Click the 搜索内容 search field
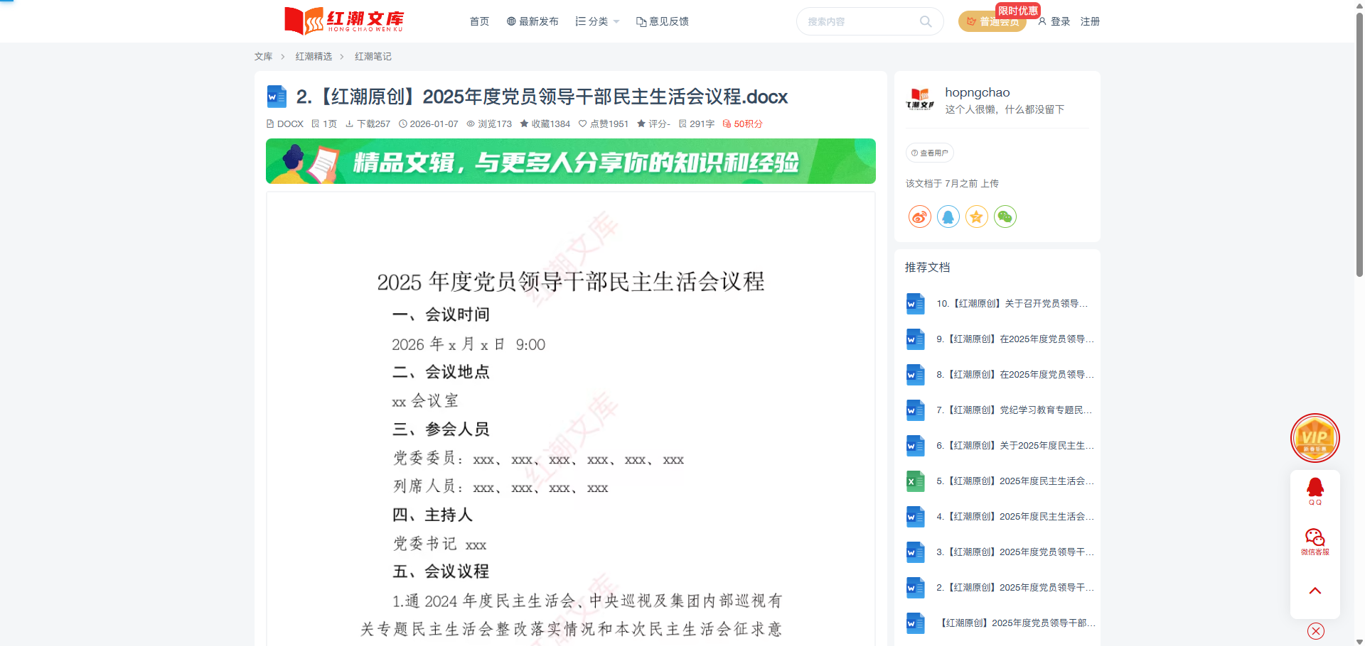The height and width of the screenshot is (646, 1365). click(x=860, y=21)
